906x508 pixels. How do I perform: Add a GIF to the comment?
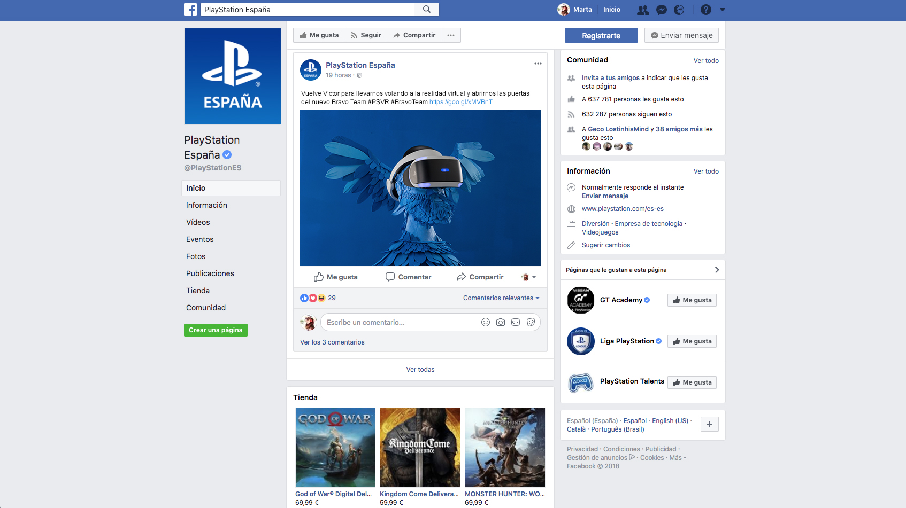coord(516,322)
